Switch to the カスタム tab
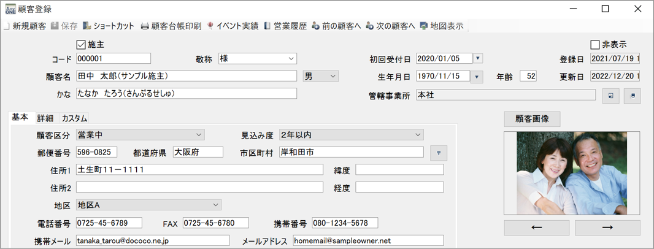Viewport: 654px width, 249px height. [x=75, y=118]
